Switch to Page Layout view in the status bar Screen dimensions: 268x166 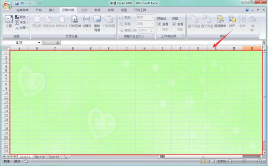[209, 161]
